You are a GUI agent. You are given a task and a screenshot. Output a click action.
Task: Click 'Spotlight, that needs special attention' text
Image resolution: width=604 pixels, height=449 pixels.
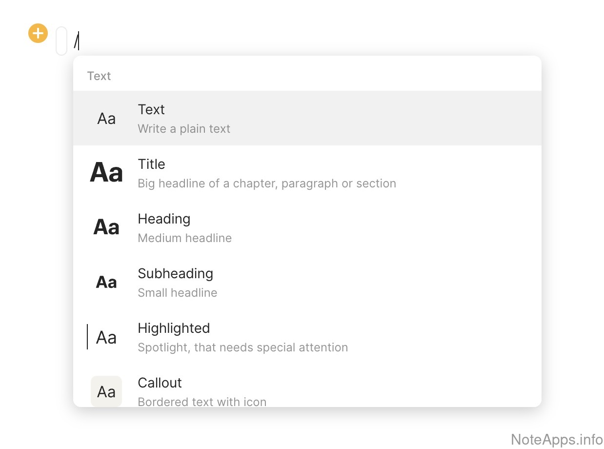(243, 347)
